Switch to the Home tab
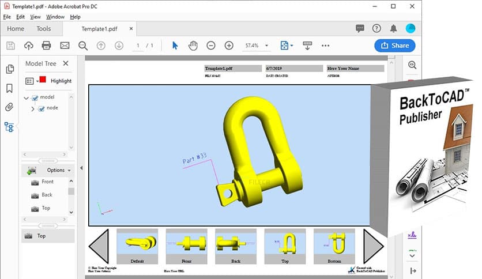Viewport: 482px width, 279px height. 16,29
